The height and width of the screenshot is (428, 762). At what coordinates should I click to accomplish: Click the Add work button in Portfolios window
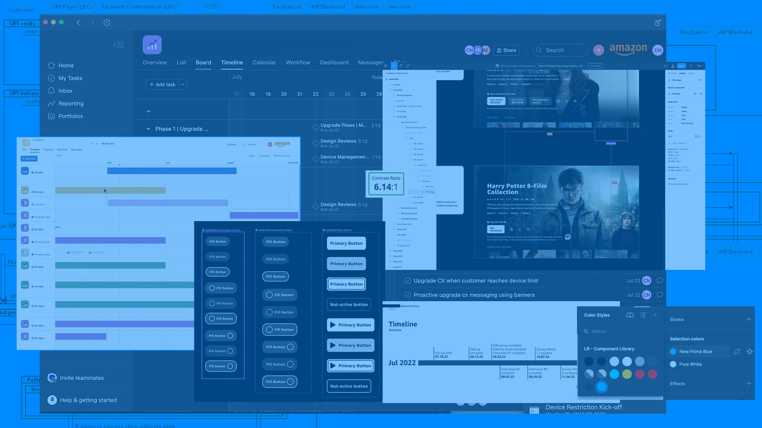[x=29, y=159]
